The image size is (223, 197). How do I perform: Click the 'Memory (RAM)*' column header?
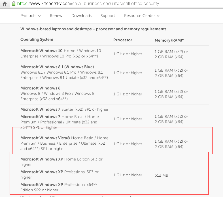169,40
